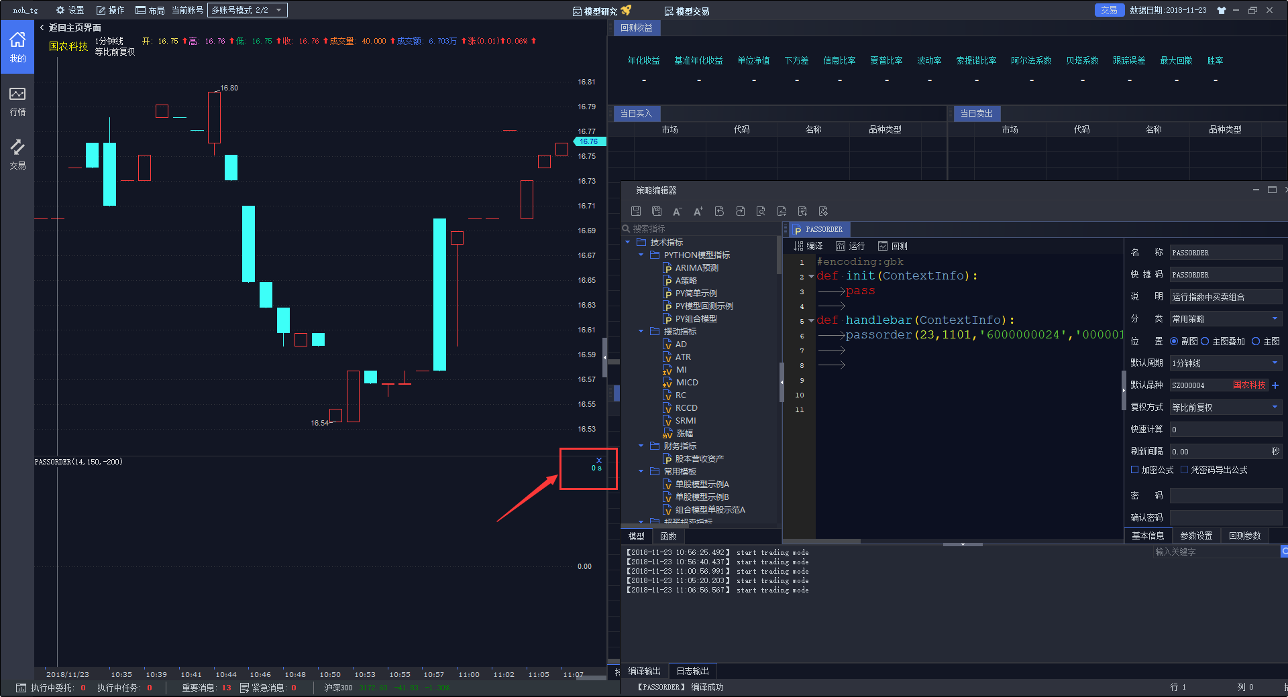Click the find-in-file search icon
Viewport: 1288px width, 697px height.
pyautogui.click(x=761, y=211)
